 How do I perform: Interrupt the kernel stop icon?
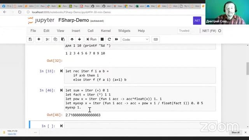[x=102, y=39]
